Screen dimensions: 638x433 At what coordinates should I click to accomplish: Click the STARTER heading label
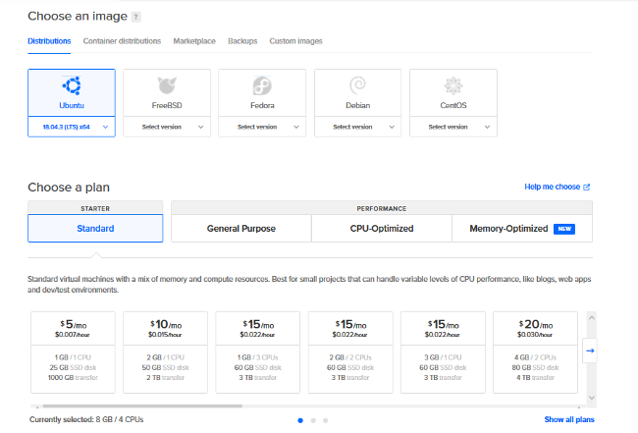[x=95, y=208]
